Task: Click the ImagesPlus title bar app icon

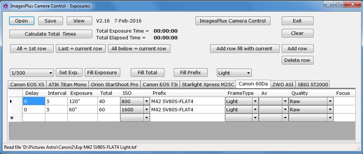Action: pos(5,6)
